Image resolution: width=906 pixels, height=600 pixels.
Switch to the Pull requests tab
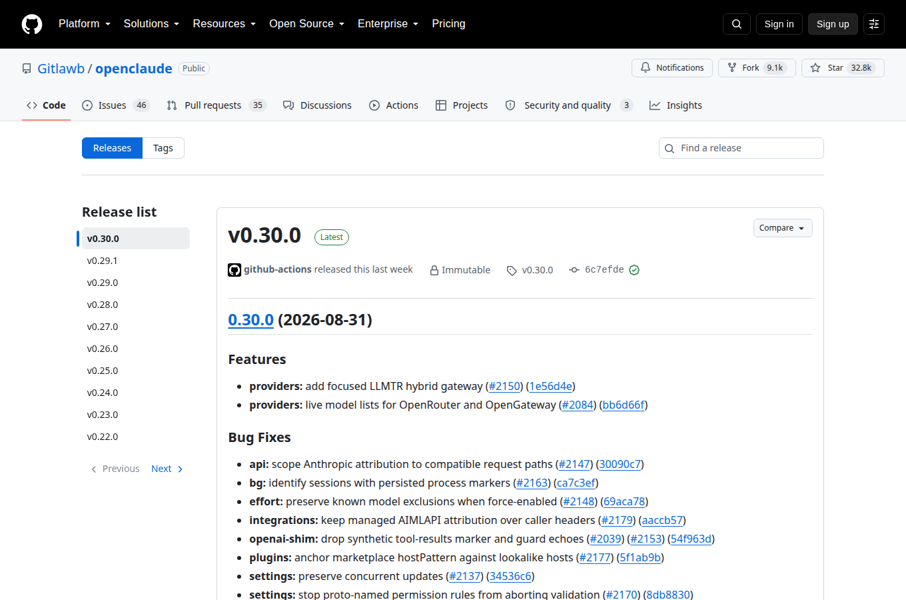coord(217,105)
